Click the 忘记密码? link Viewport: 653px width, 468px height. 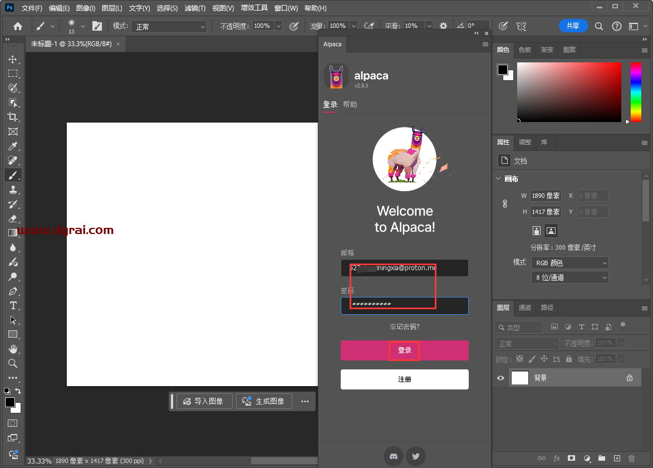(x=404, y=326)
